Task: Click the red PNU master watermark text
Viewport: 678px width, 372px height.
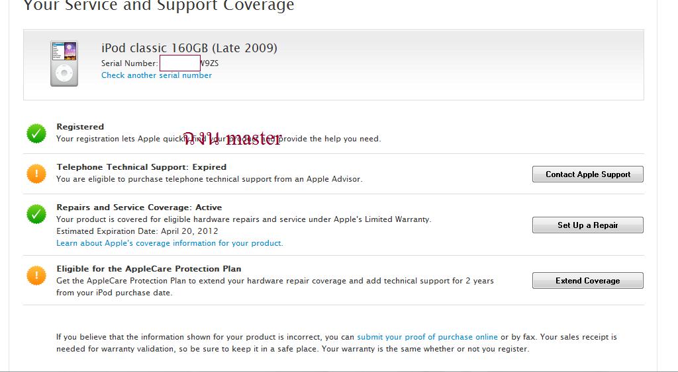Action: (x=232, y=138)
